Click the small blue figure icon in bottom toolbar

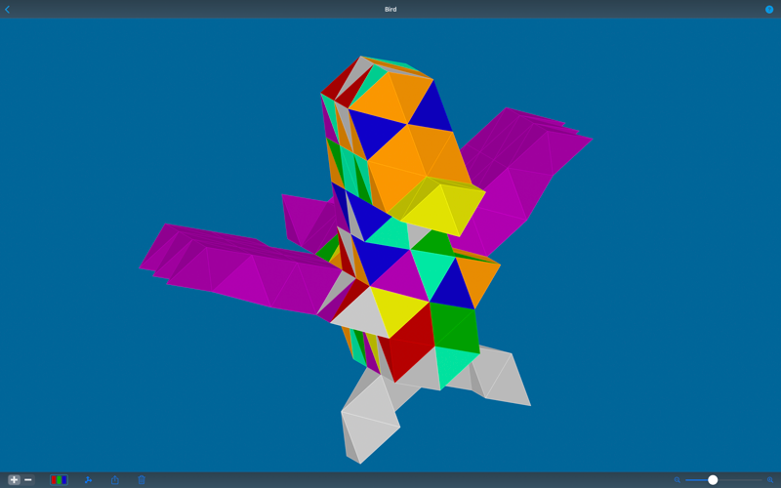pyautogui.click(x=88, y=480)
